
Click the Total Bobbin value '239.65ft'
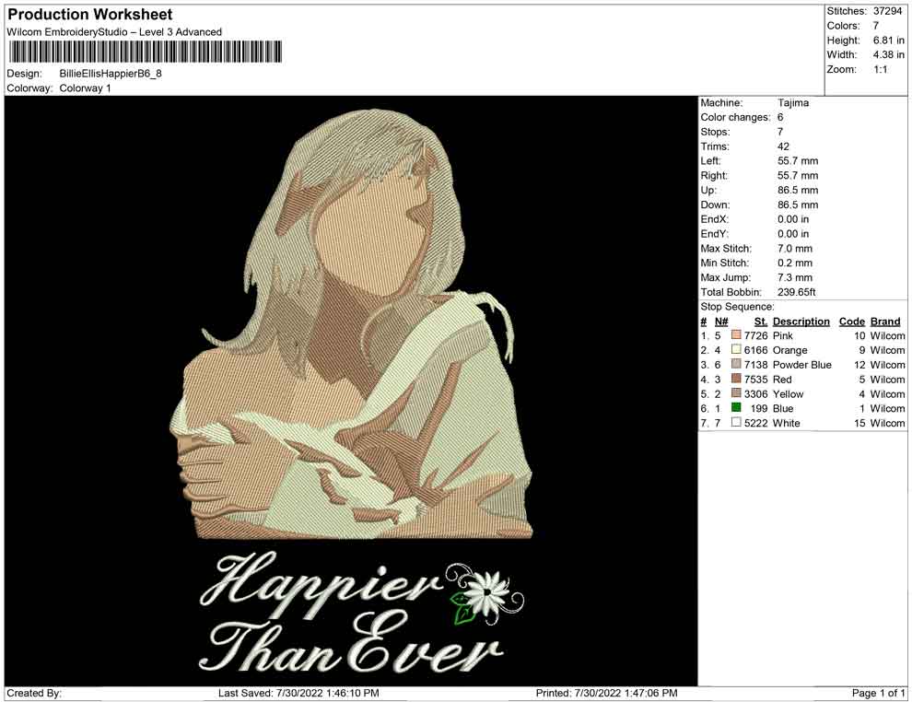797,292
